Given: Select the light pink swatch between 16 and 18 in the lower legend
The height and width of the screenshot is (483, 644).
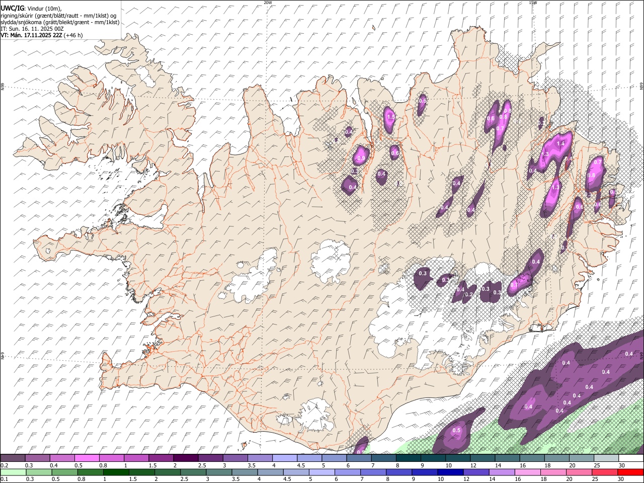Looking at the screenshot, I should point(527,472).
